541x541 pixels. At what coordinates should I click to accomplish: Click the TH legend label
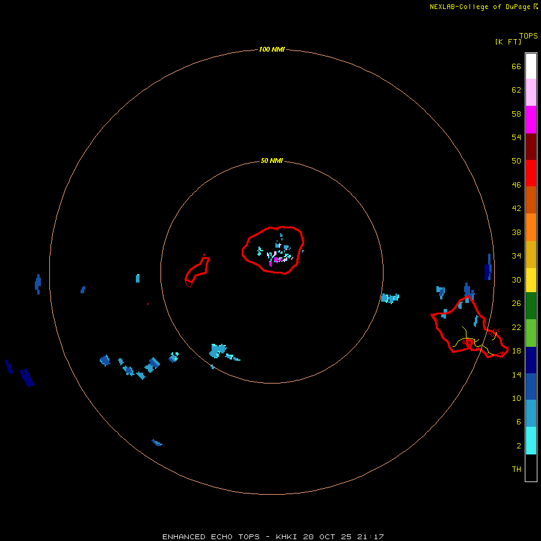[x=516, y=469]
